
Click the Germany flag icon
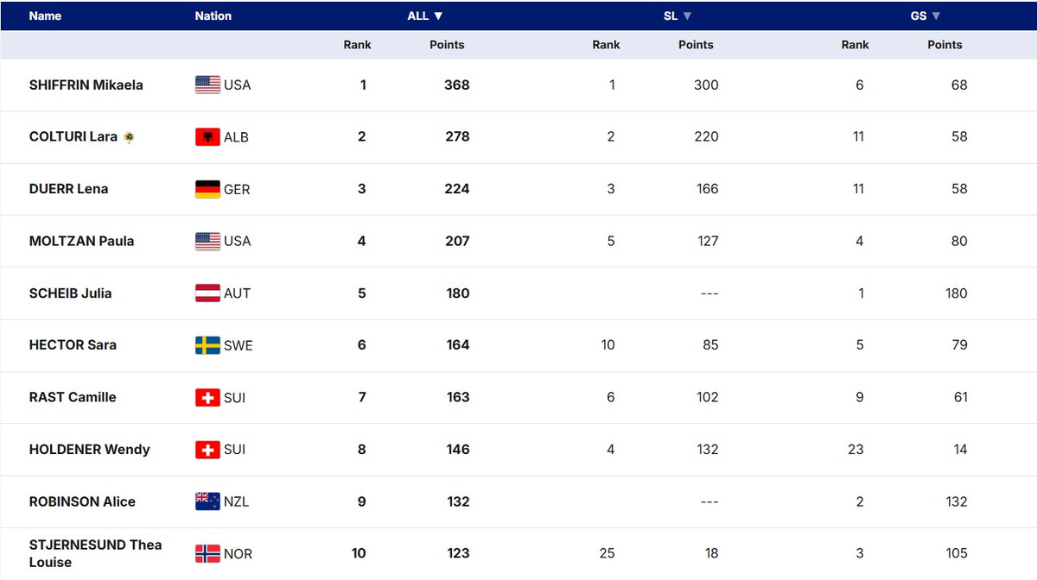[x=207, y=189]
